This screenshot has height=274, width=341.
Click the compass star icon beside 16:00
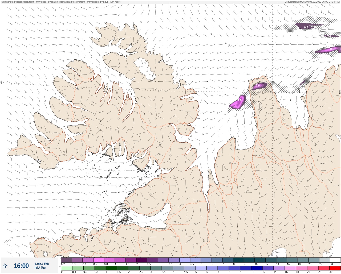(x=5, y=265)
